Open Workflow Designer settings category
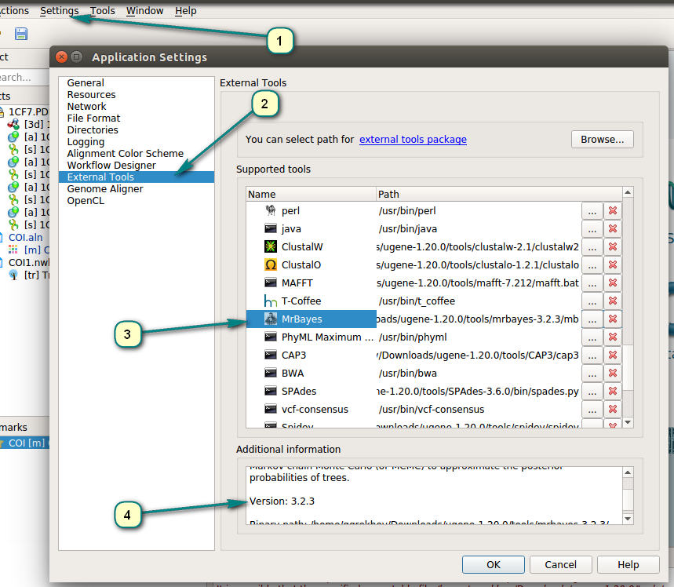This screenshot has width=674, height=587. (111, 166)
